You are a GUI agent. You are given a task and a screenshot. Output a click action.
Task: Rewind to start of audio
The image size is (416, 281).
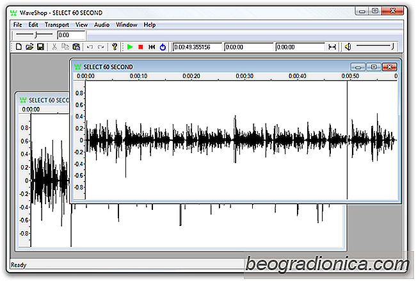152,47
